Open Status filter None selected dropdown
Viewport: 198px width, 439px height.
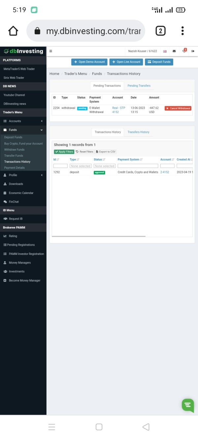coord(105,166)
